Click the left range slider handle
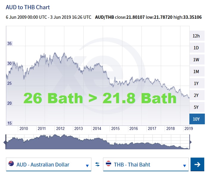The image size is (212, 179). [x=4, y=142]
